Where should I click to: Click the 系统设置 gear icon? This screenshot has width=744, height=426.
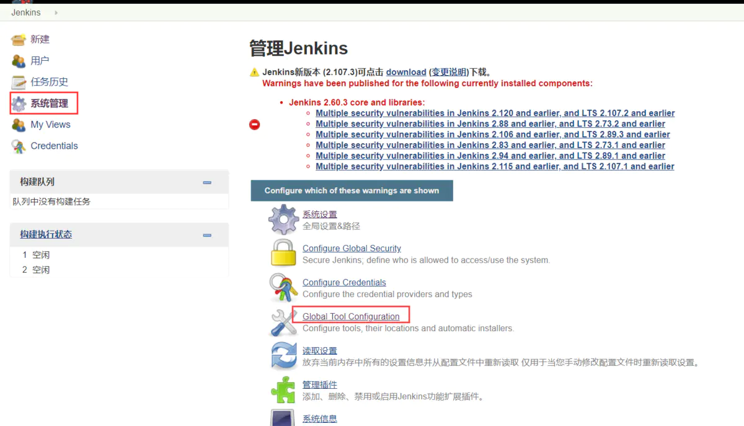tap(283, 220)
